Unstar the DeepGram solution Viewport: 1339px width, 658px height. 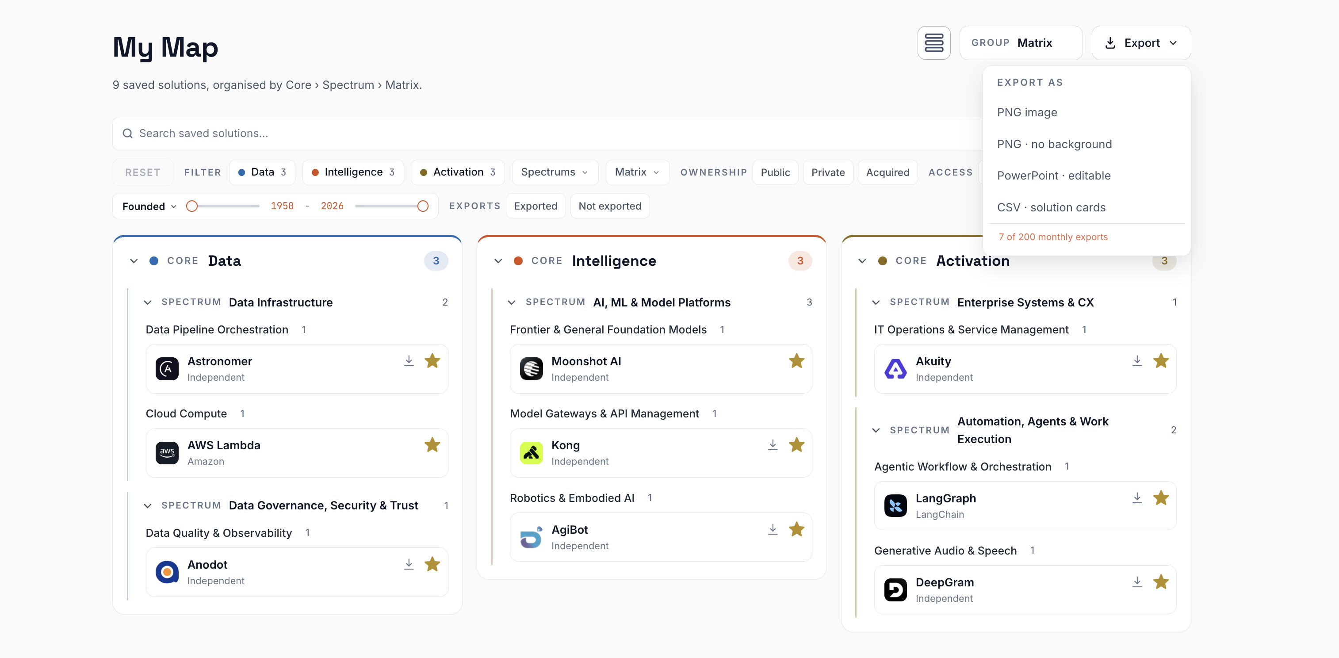point(1161,582)
